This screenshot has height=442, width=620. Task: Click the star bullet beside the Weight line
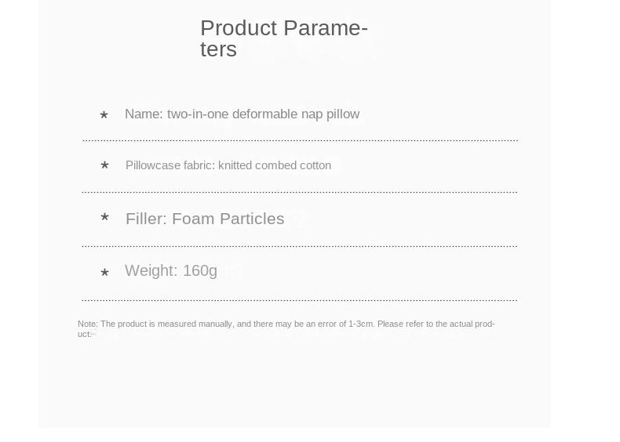[104, 273]
